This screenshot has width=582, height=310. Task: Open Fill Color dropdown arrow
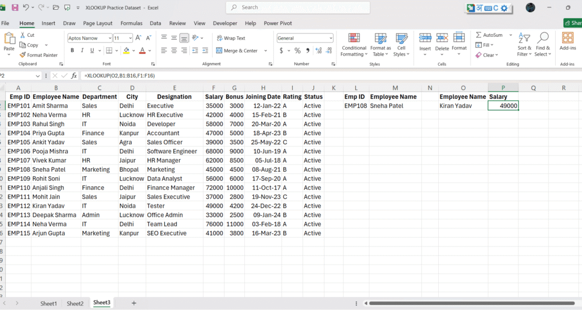(x=133, y=51)
